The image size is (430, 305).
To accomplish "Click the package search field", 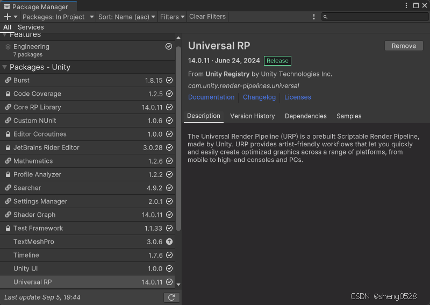I will (375, 17).
